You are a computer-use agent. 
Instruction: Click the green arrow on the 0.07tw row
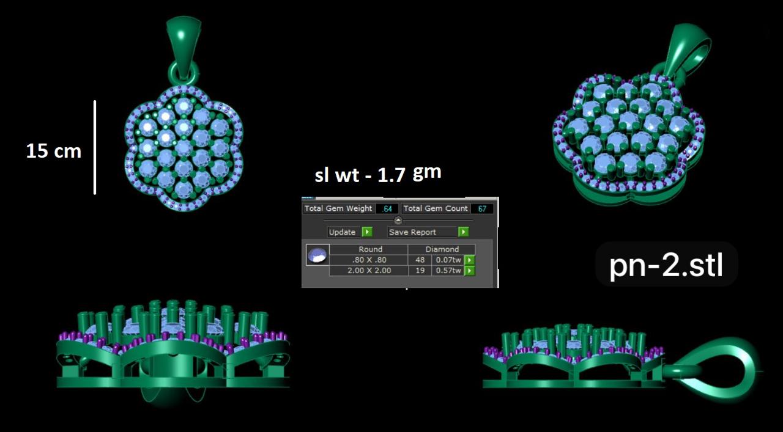(x=469, y=260)
